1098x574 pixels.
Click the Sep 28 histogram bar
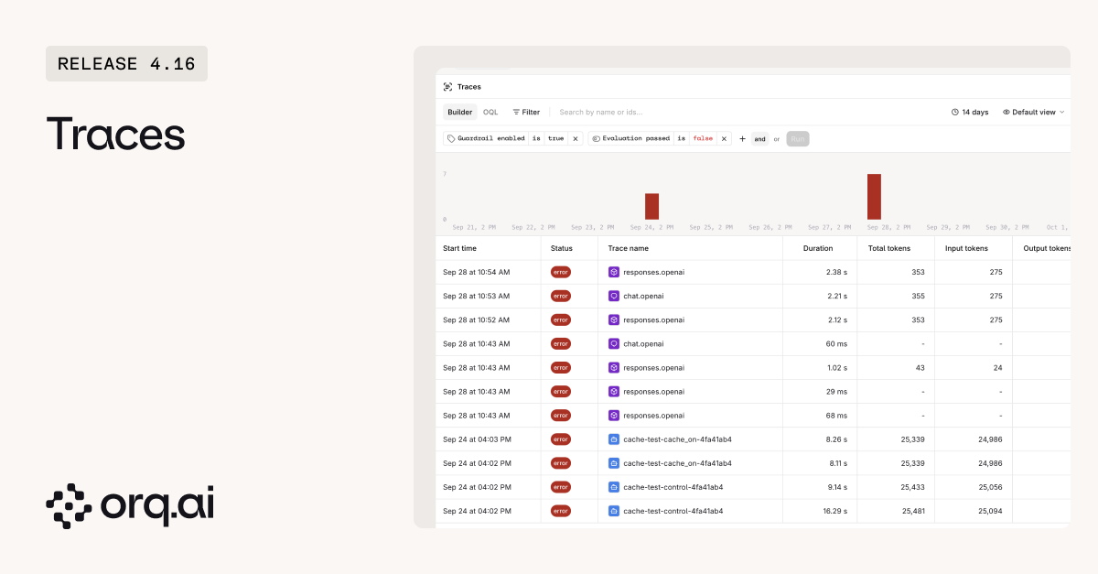coord(874,197)
